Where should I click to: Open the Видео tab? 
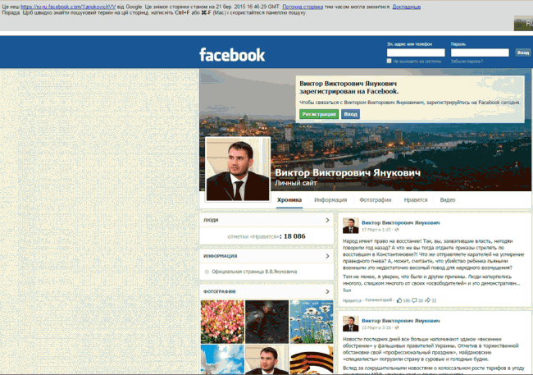click(447, 200)
